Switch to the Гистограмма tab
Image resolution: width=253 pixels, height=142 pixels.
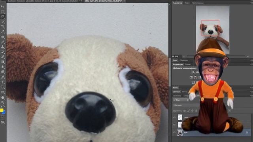pyautogui.click(x=198, y=3)
